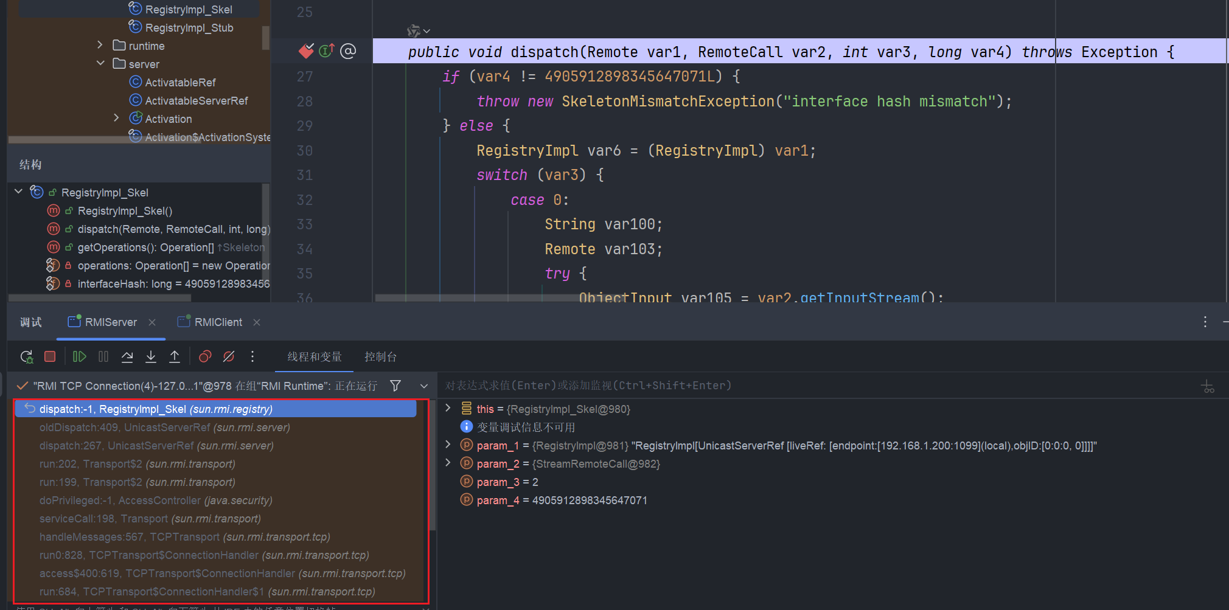Viewport: 1229px width, 610px height.
Task: Expand the 'this' variable node
Action: coord(448,408)
